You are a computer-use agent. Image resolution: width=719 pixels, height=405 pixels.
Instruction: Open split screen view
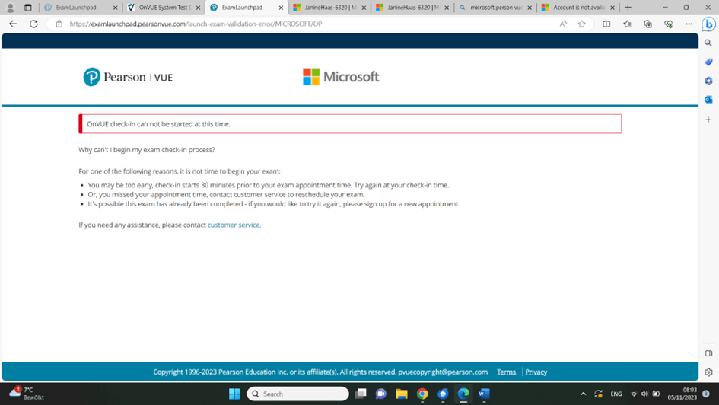pos(606,24)
